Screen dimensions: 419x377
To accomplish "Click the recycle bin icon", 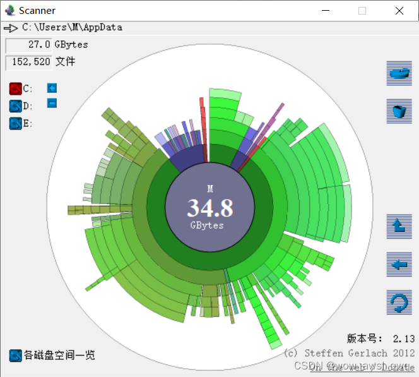I will [x=399, y=111].
